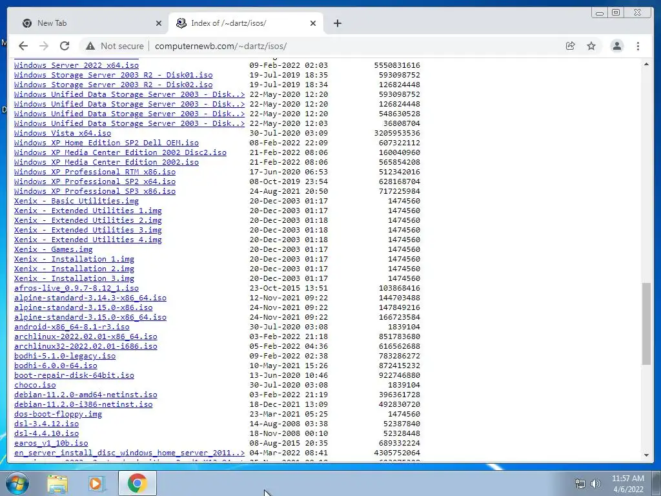Open the Chrome profile avatar menu
Viewport: 661px width, 496px height.
[616, 46]
